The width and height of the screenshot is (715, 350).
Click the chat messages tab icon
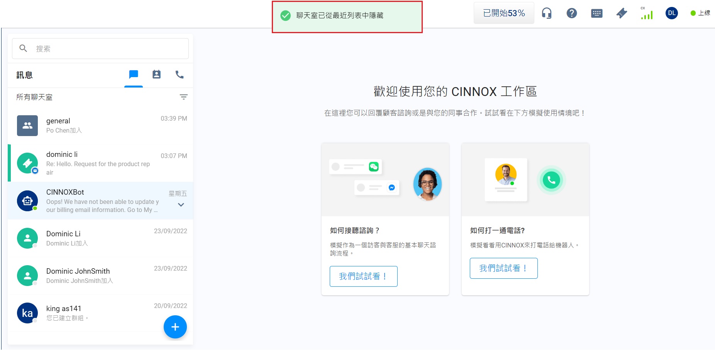(133, 75)
